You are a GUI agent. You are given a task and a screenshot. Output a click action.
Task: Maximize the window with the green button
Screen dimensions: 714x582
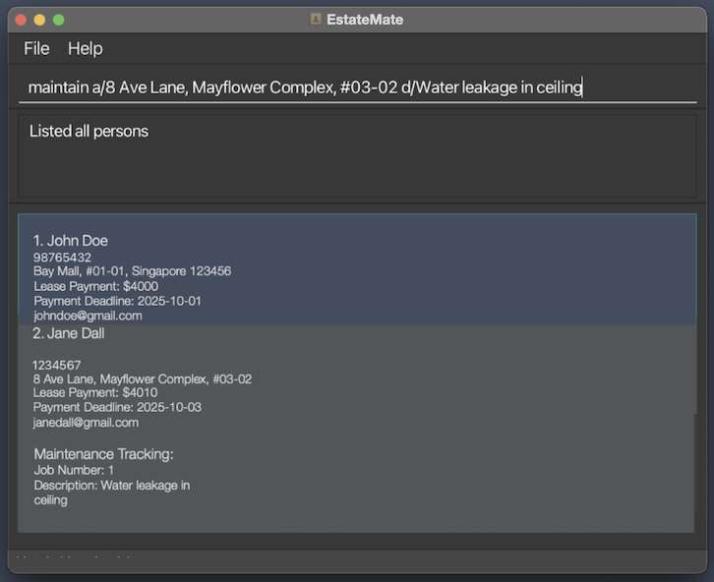click(58, 20)
